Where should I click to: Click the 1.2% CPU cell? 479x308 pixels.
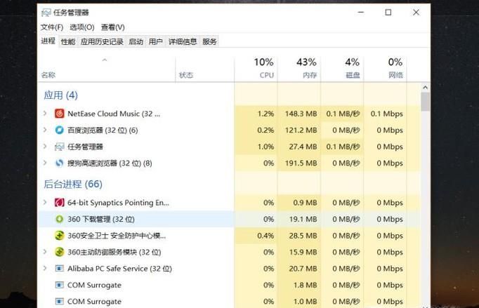[x=256, y=114]
